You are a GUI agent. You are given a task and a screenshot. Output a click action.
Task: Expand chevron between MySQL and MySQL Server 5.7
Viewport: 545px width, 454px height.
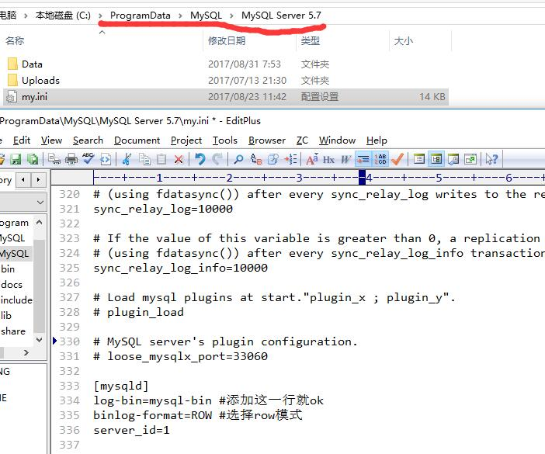coord(231,16)
